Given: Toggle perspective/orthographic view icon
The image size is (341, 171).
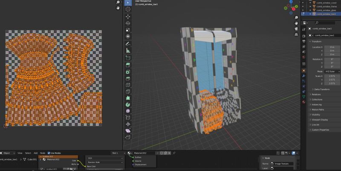Looking at the screenshot, I should (296, 34).
